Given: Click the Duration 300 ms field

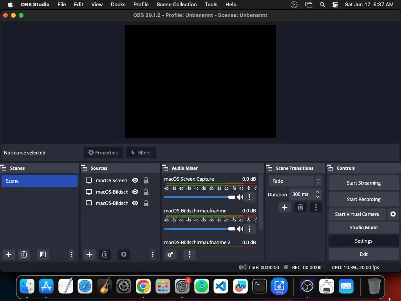Looking at the screenshot, I should tap(305, 194).
